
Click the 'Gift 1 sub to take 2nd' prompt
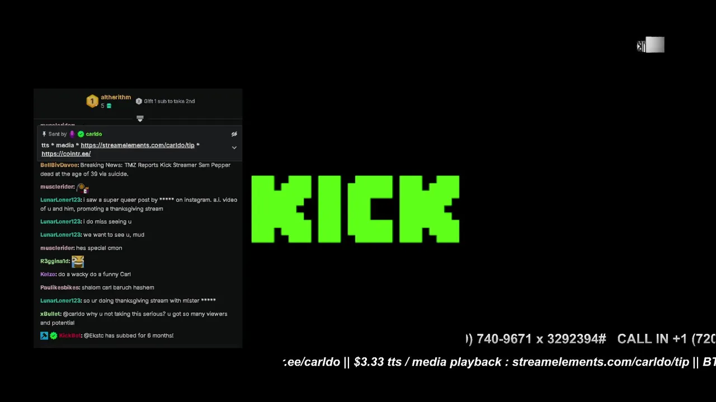169,101
